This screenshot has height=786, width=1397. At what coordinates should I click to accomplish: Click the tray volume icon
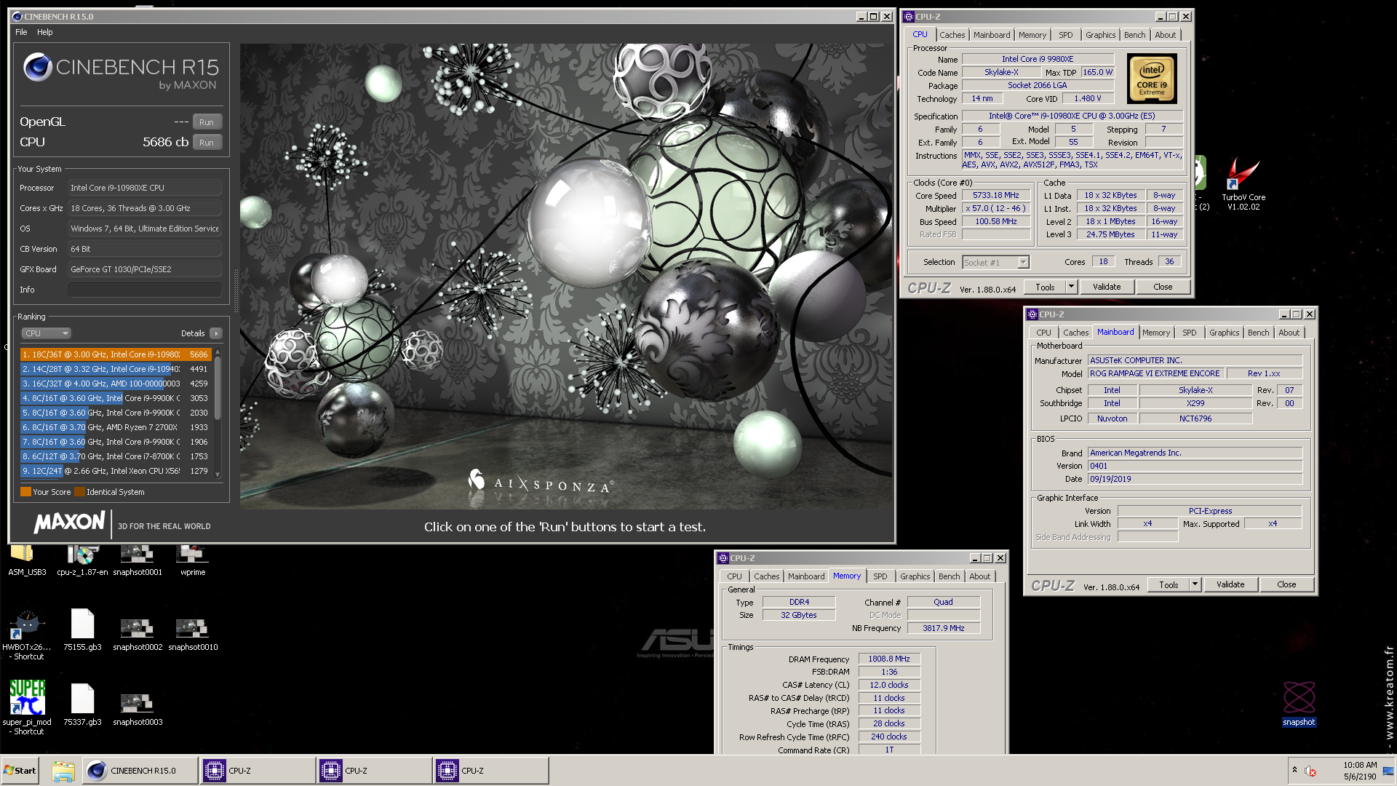1310,771
